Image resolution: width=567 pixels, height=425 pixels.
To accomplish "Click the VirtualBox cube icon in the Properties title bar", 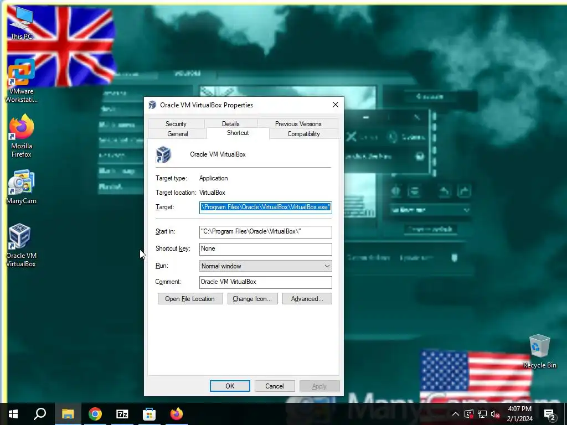I will pos(152,105).
